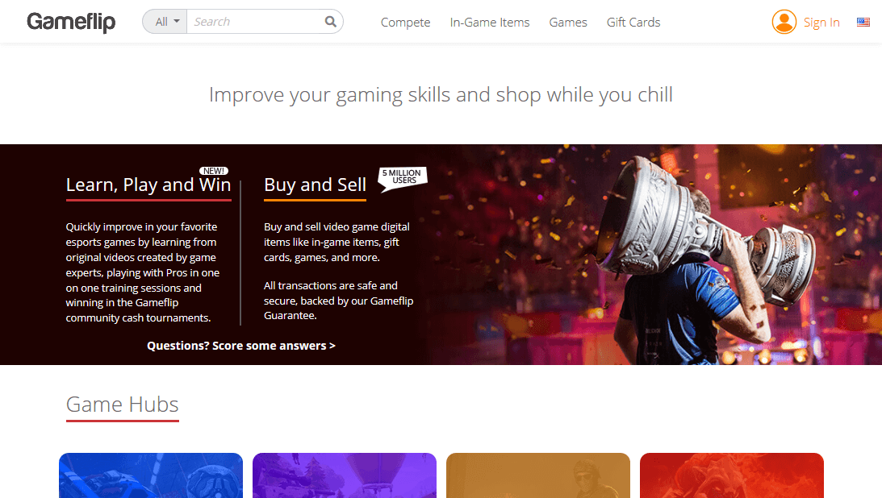Open the blue game hub card
Viewport: 882px width, 498px height.
click(151, 475)
